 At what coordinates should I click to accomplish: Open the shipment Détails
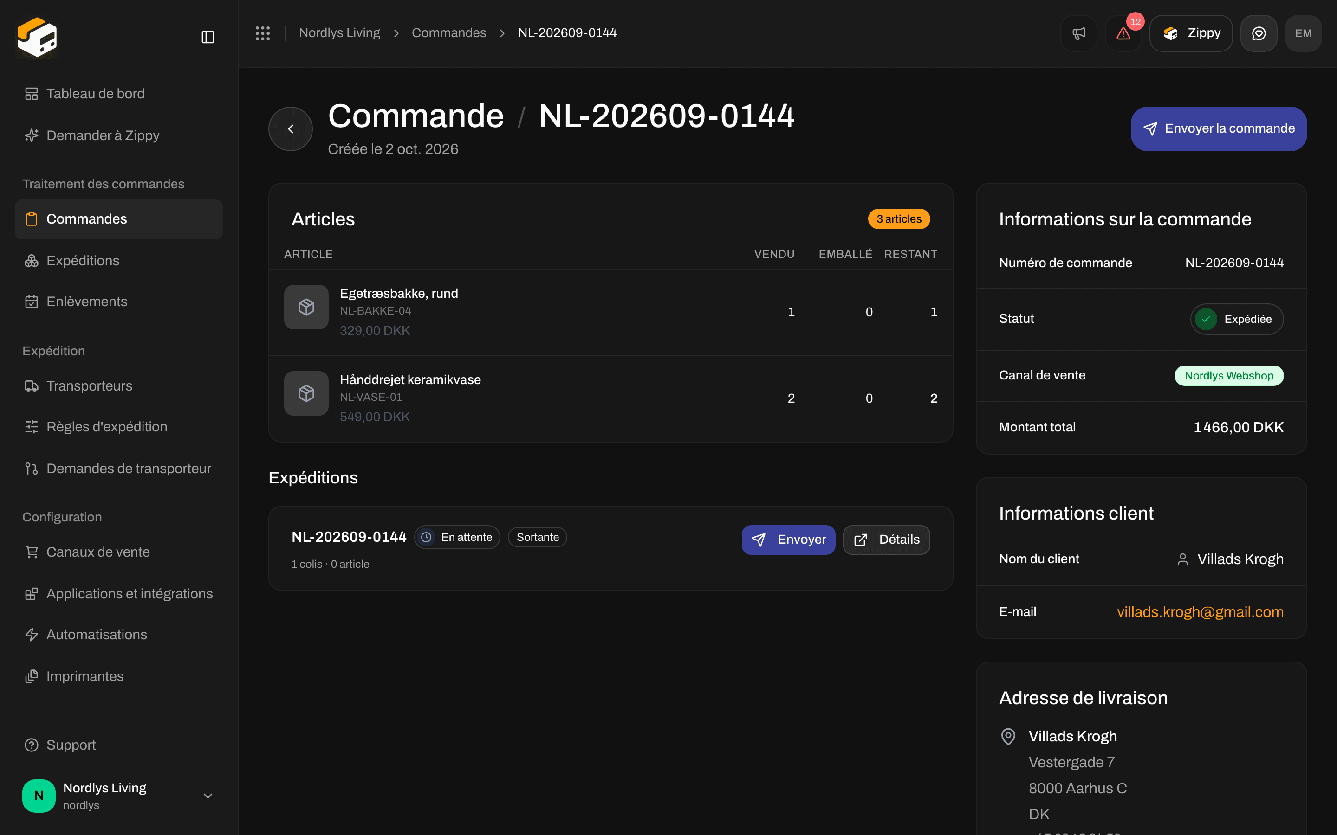point(886,540)
